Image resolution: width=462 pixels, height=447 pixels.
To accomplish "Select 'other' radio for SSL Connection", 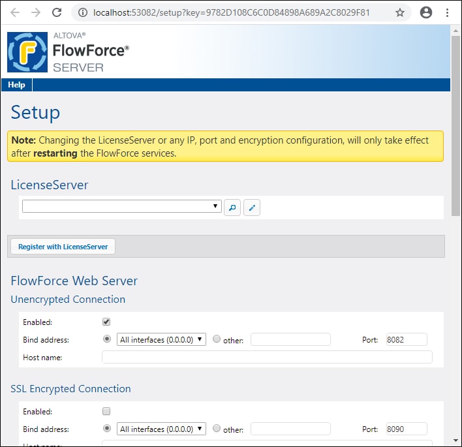I will tap(217, 428).
